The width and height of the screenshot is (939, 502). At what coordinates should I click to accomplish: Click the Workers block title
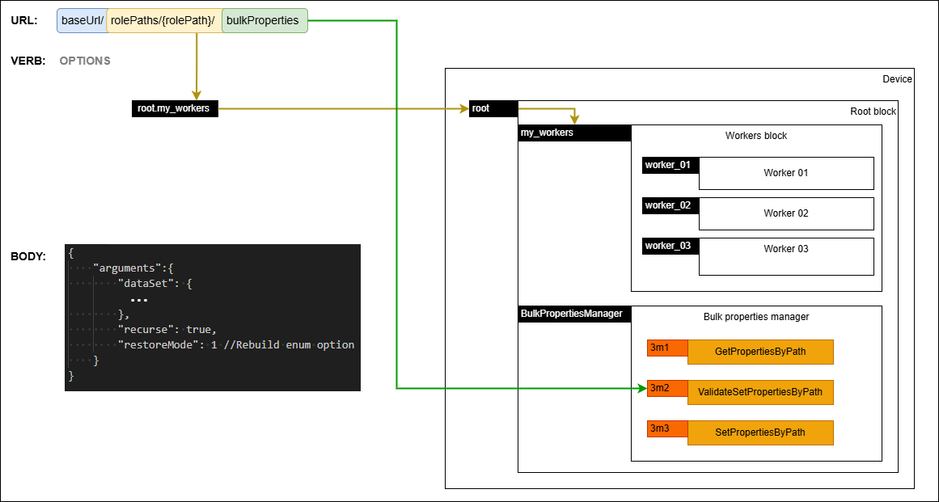click(755, 136)
